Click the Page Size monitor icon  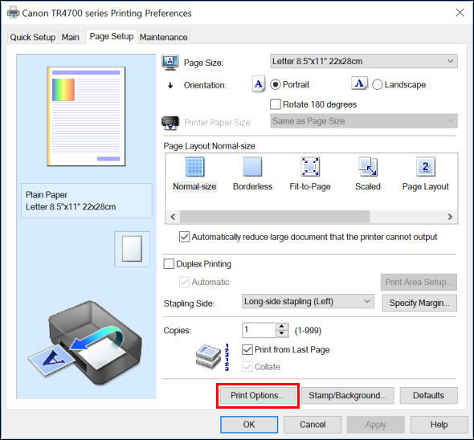[x=170, y=63]
